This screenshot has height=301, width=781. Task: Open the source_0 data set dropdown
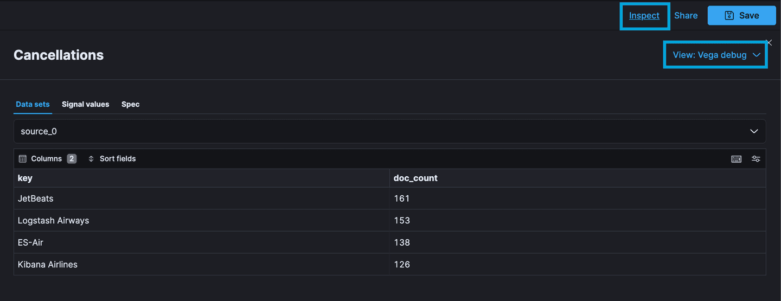[389, 131]
